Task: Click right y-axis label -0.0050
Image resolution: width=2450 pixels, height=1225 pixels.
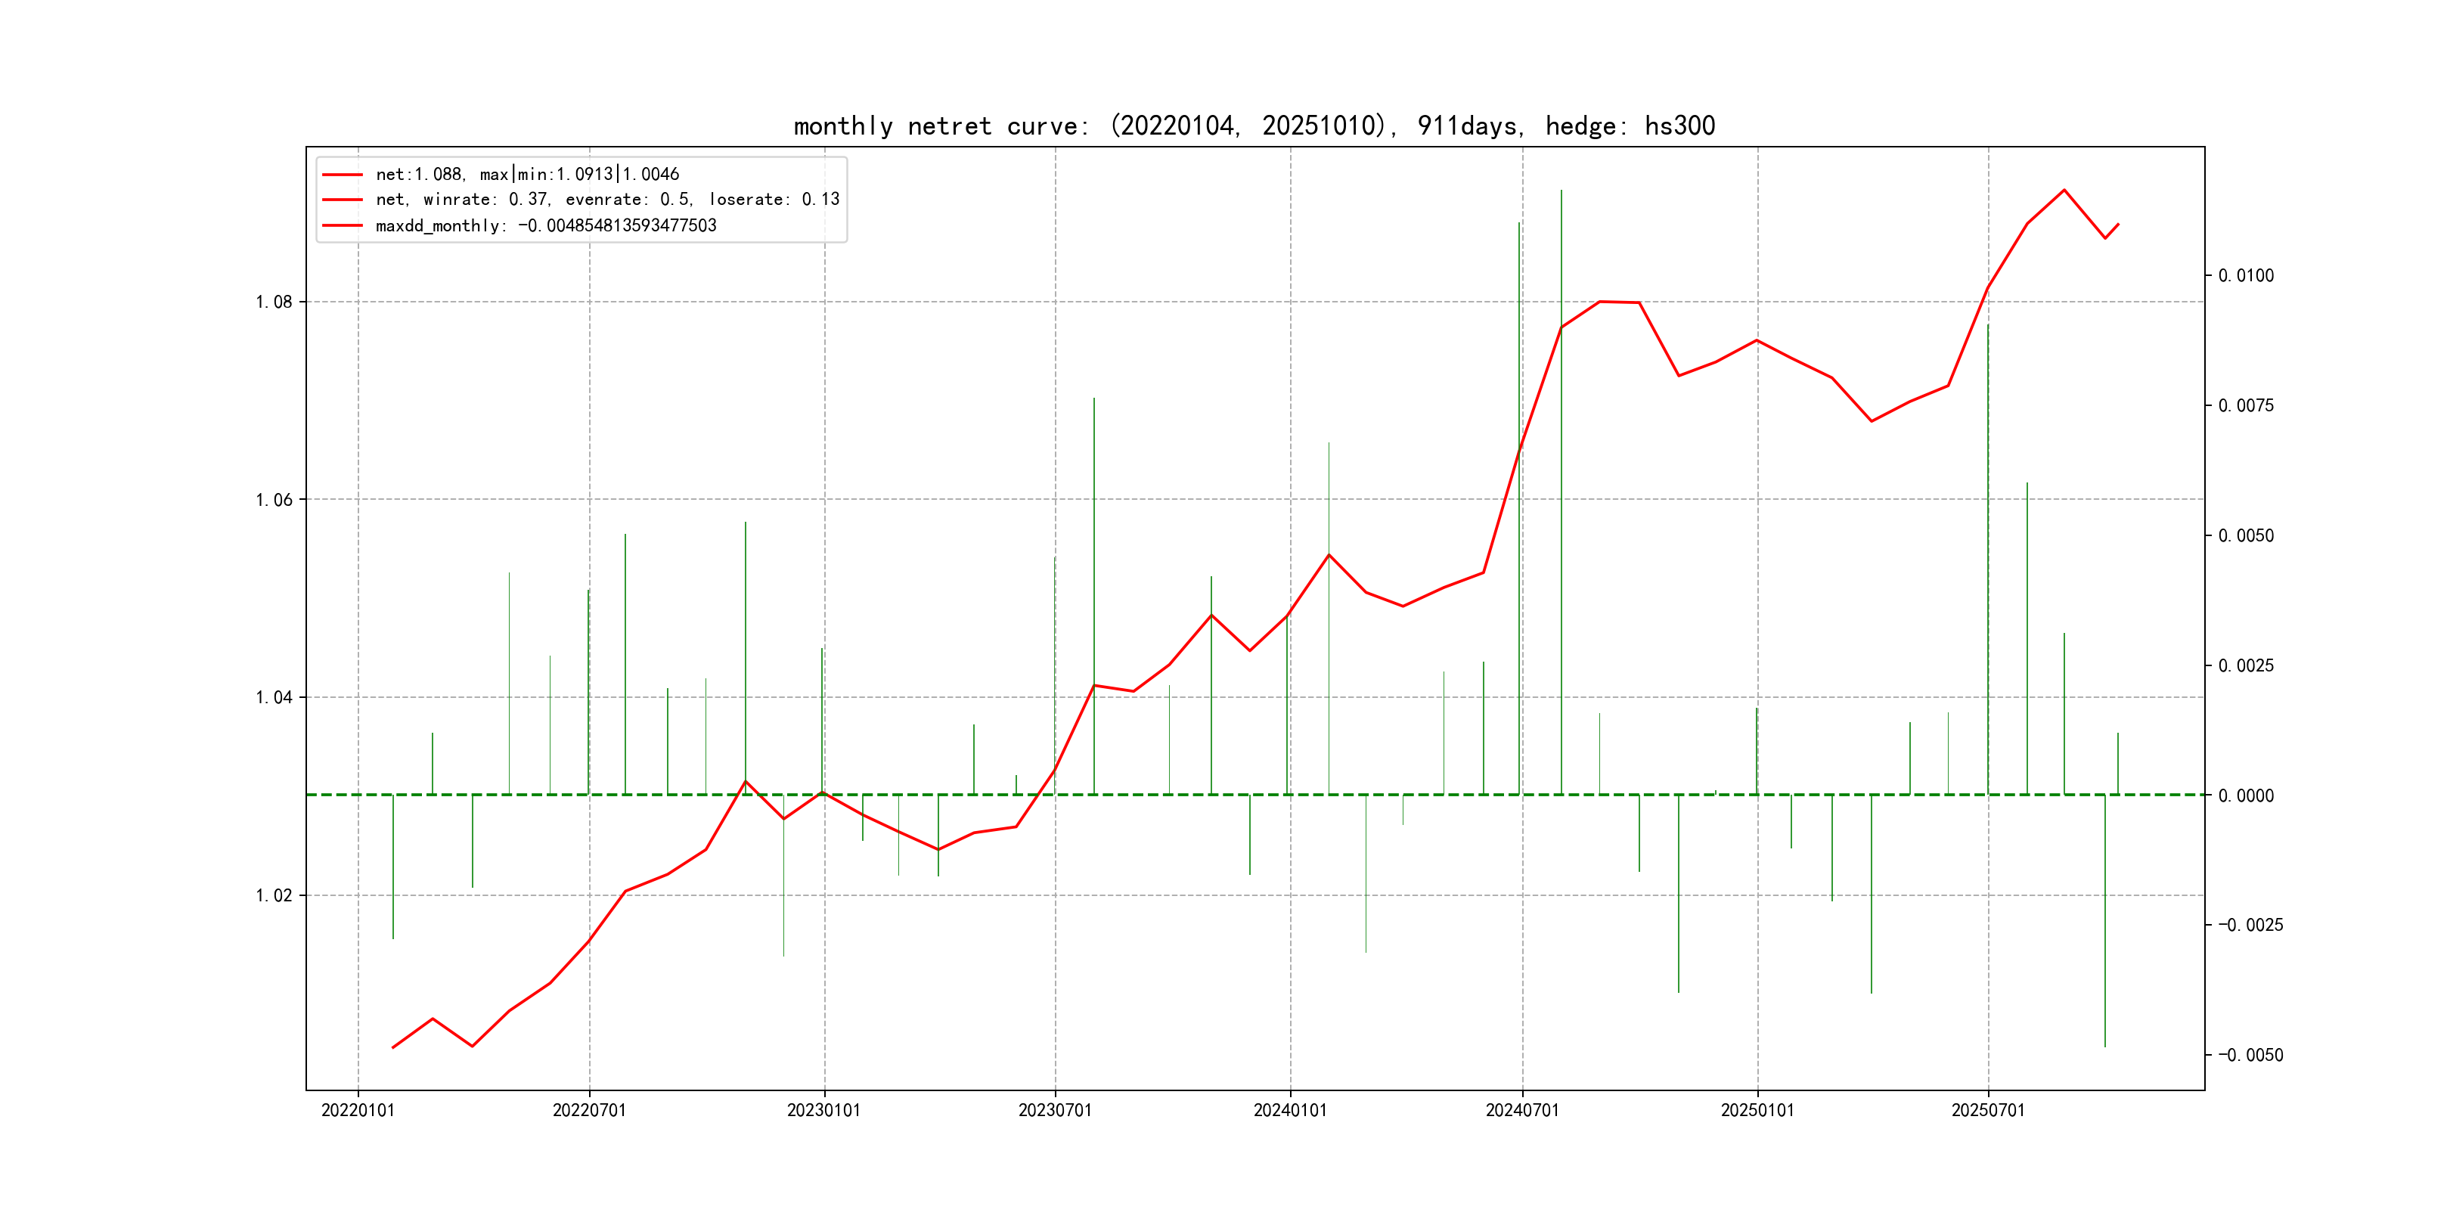Action: [2250, 1056]
